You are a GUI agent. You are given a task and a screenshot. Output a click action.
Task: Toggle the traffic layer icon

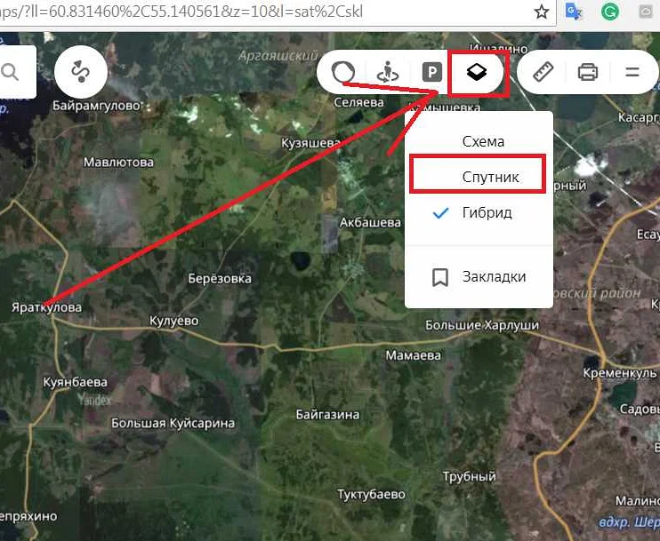point(343,72)
